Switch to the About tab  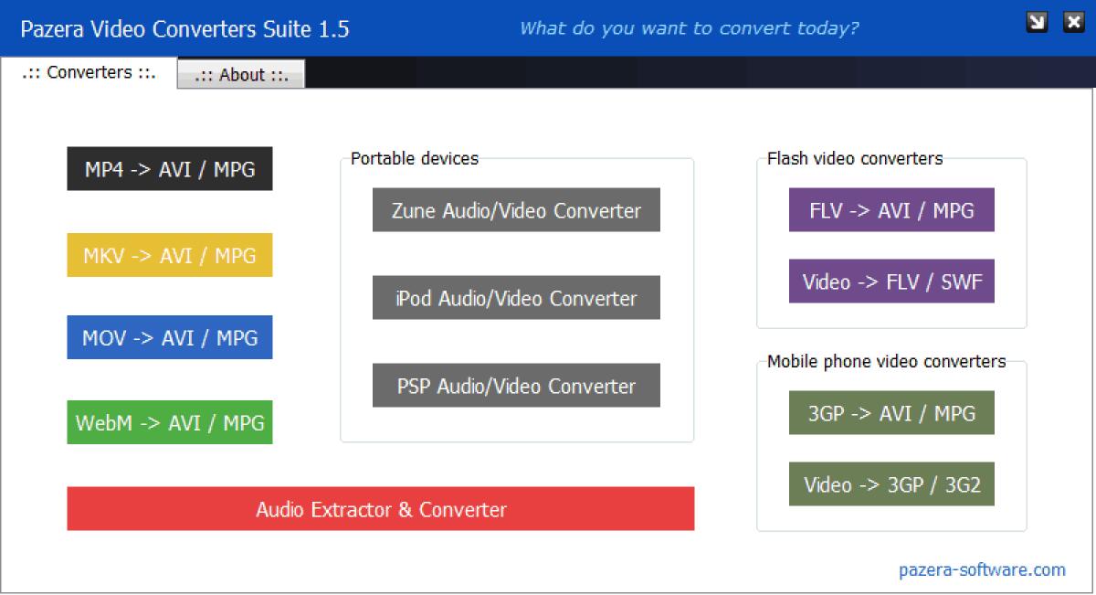[x=240, y=74]
